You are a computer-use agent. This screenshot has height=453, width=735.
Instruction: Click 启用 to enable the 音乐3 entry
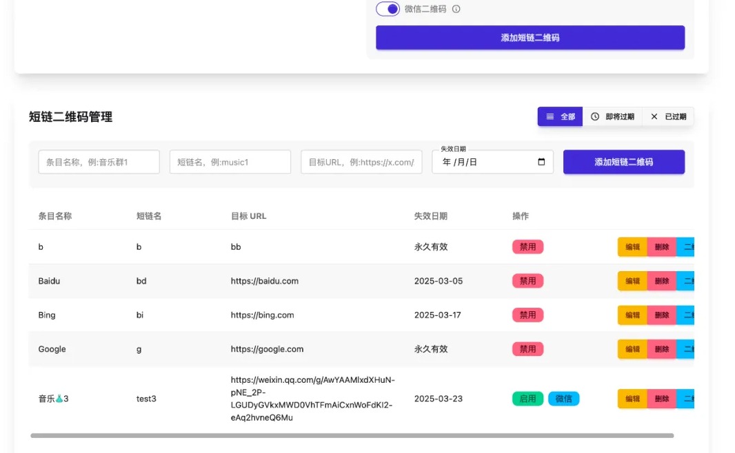coord(527,399)
